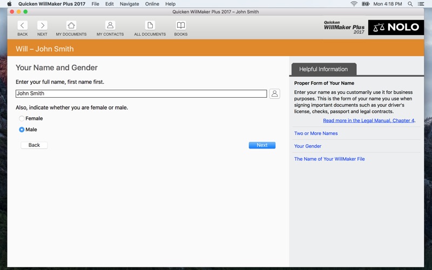
Task: Select the Helpful Information tab
Action: pos(323,69)
